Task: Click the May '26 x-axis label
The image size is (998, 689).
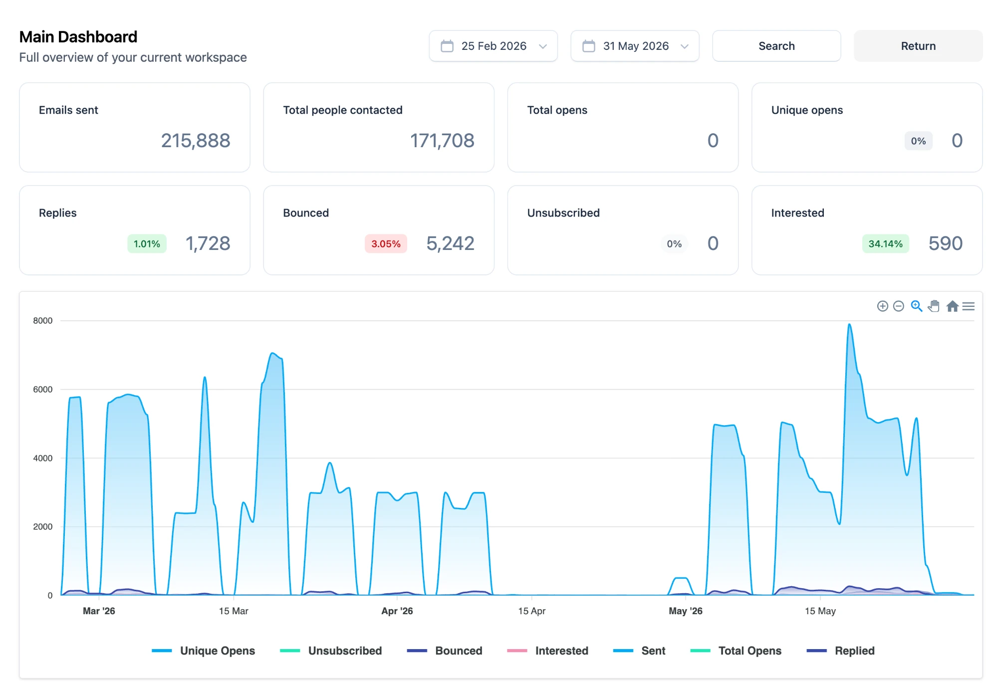Action: [686, 611]
